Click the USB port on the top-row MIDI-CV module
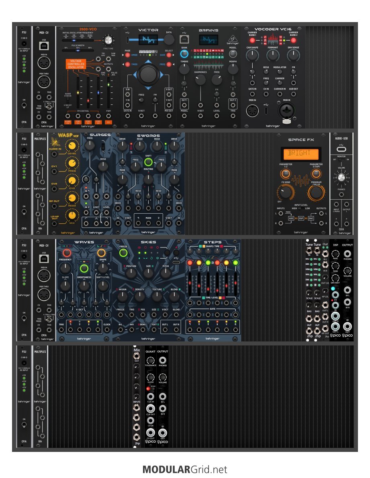370x478 pixels. pos(44,46)
